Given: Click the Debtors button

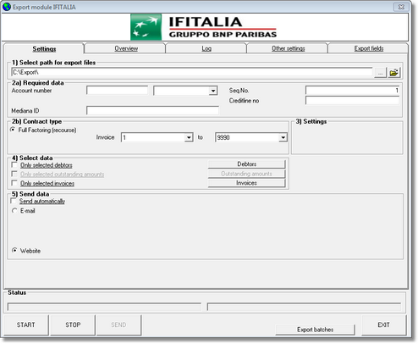Looking at the screenshot, I should pyautogui.click(x=247, y=164).
